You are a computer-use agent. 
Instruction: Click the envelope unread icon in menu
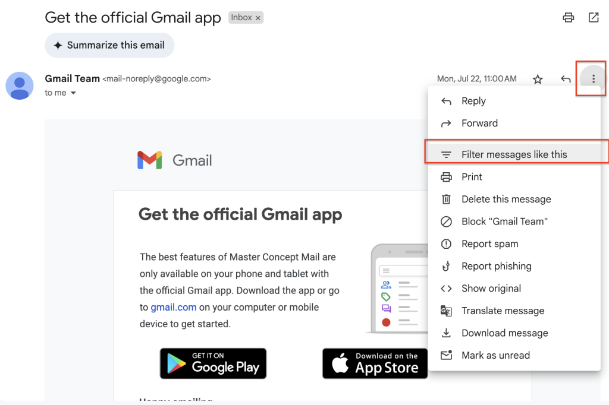pyautogui.click(x=446, y=355)
